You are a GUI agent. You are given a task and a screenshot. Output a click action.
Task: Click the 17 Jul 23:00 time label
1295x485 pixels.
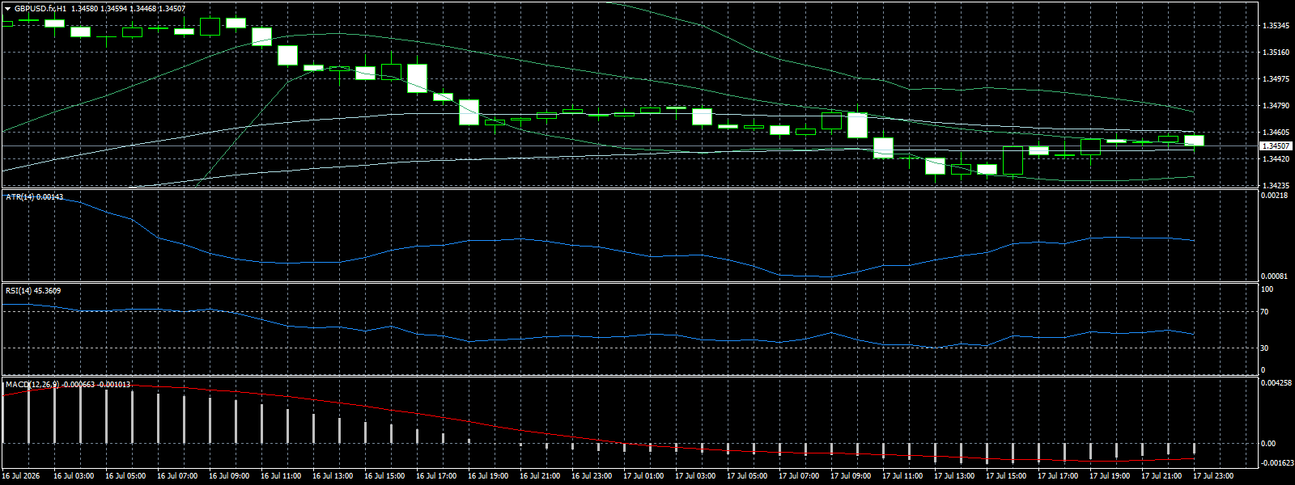tap(1213, 476)
